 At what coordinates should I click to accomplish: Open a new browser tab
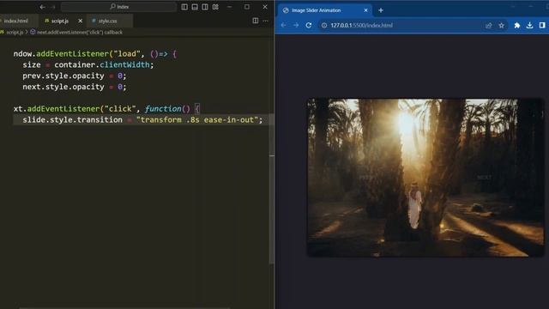[381, 10]
